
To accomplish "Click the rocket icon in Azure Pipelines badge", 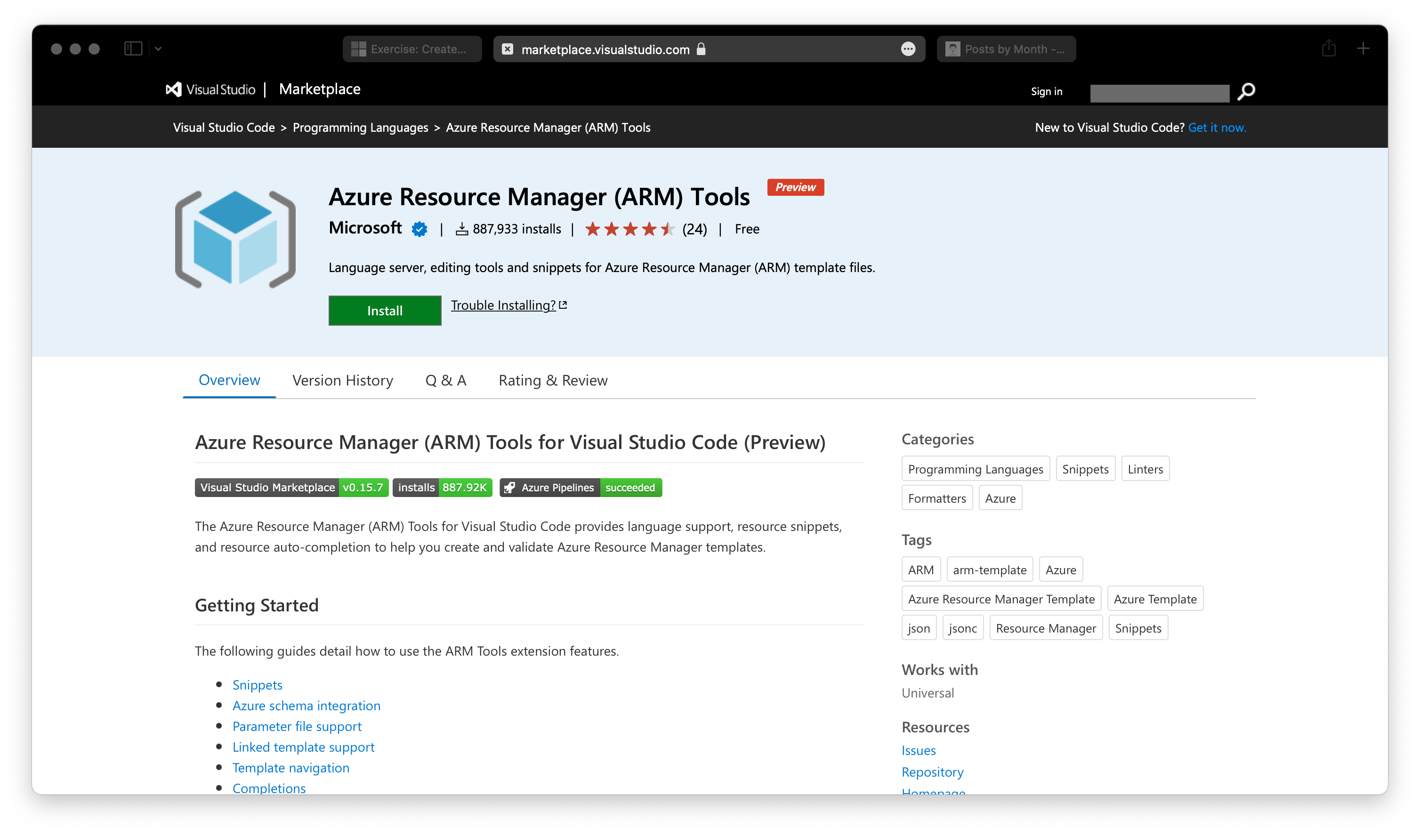I will 509,488.
